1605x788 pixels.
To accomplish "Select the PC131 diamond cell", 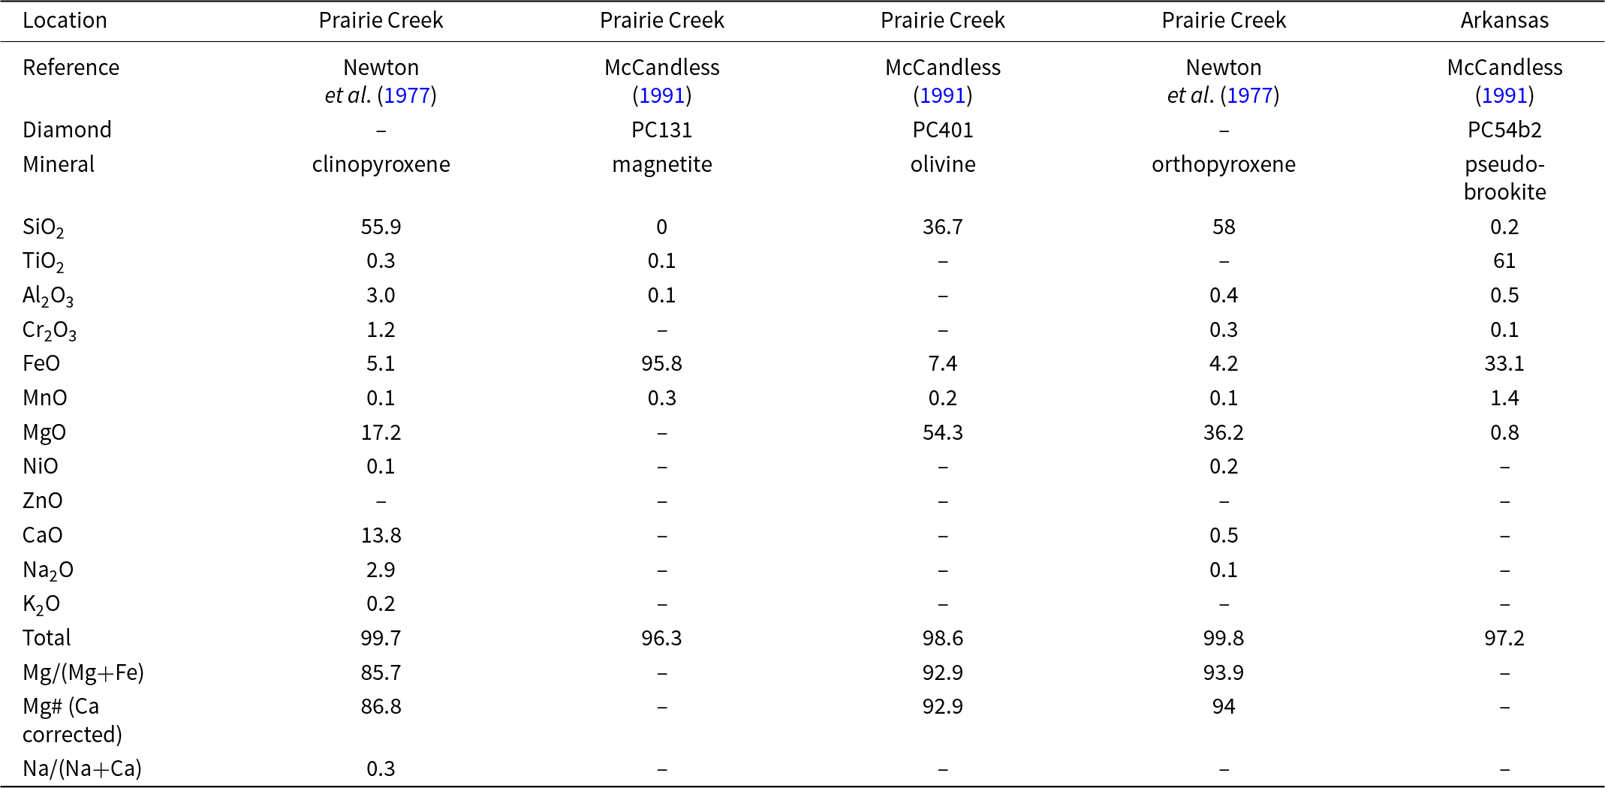I will (x=661, y=130).
